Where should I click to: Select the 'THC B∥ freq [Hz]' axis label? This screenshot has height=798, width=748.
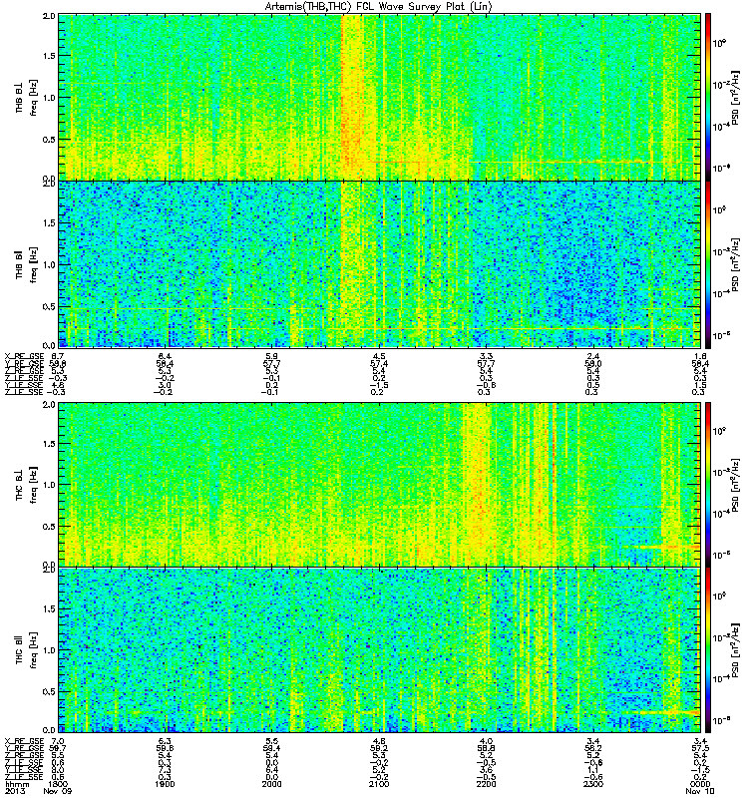27,650
